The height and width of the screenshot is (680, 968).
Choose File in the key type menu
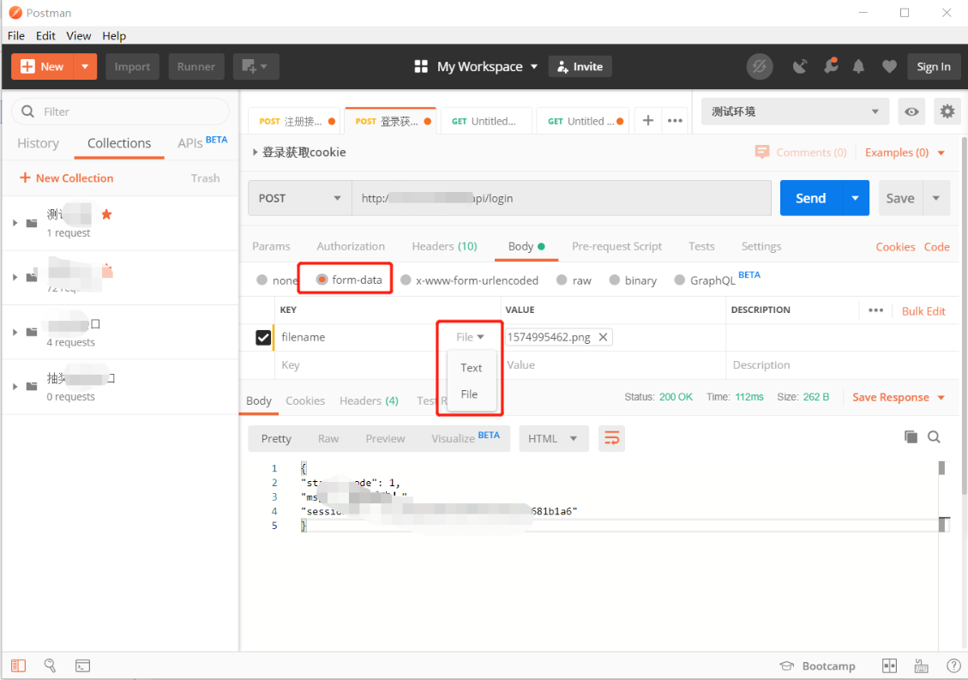click(x=469, y=394)
